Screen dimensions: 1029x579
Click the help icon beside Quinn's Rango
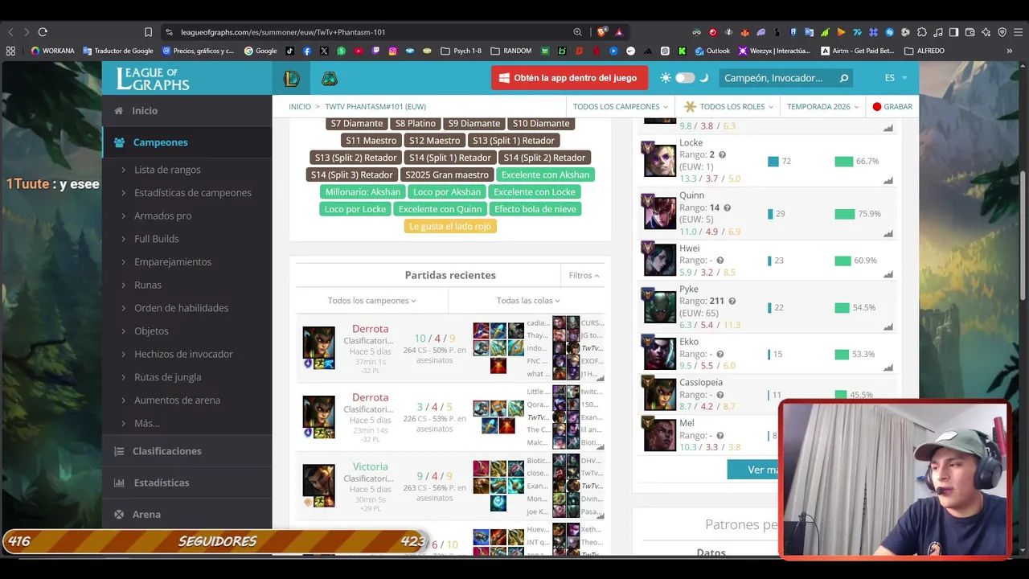727,207
